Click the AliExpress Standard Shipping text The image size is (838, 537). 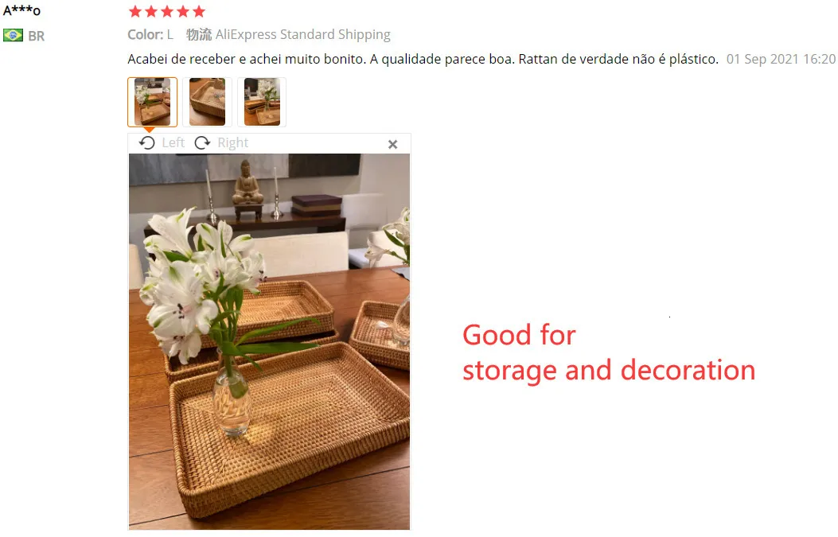[x=303, y=35]
